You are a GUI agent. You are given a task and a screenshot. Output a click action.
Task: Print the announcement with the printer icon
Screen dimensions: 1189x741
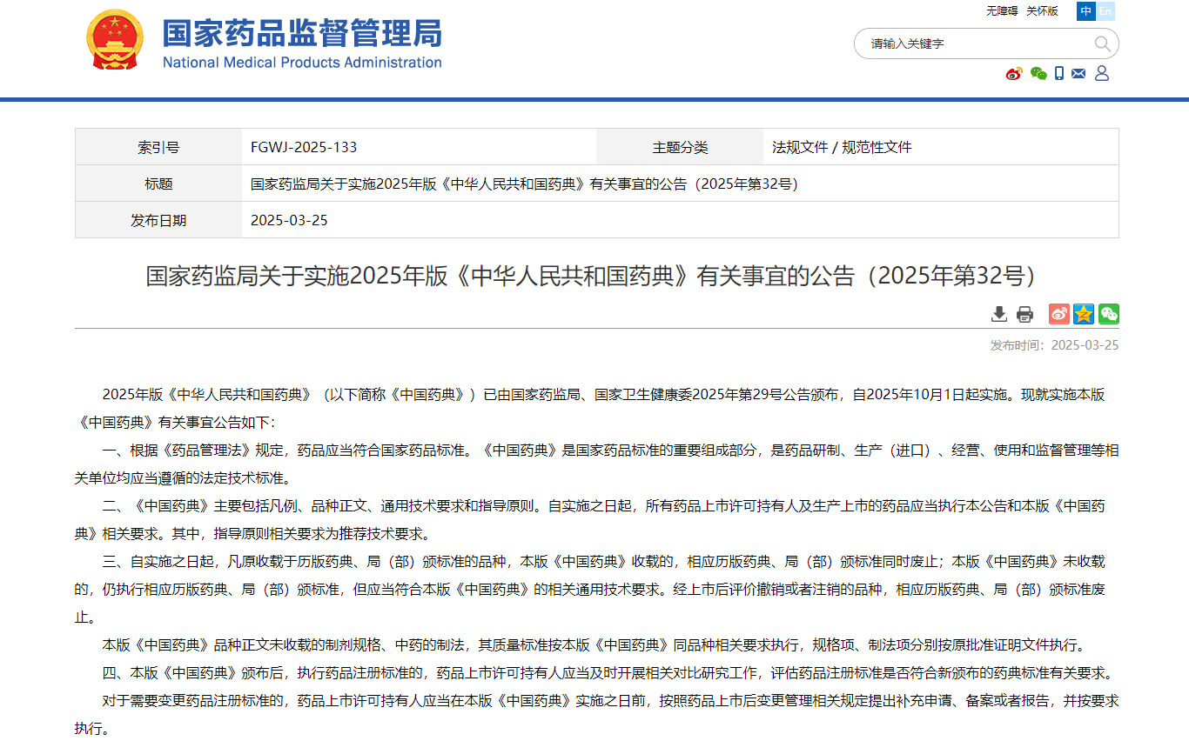[x=1025, y=314]
